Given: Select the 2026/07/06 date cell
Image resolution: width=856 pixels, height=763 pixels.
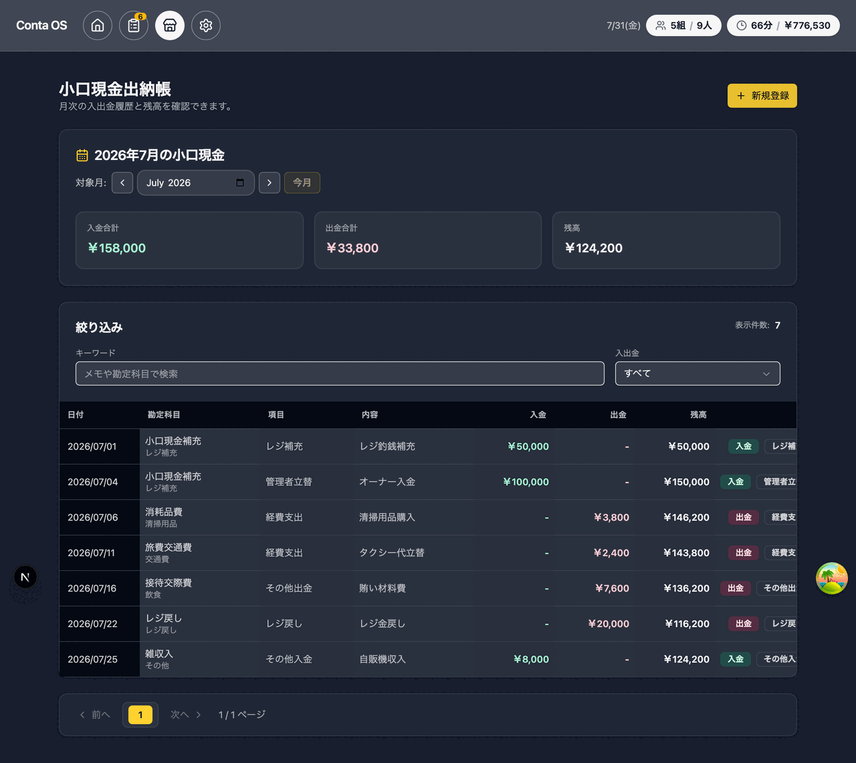Looking at the screenshot, I should (x=100, y=517).
